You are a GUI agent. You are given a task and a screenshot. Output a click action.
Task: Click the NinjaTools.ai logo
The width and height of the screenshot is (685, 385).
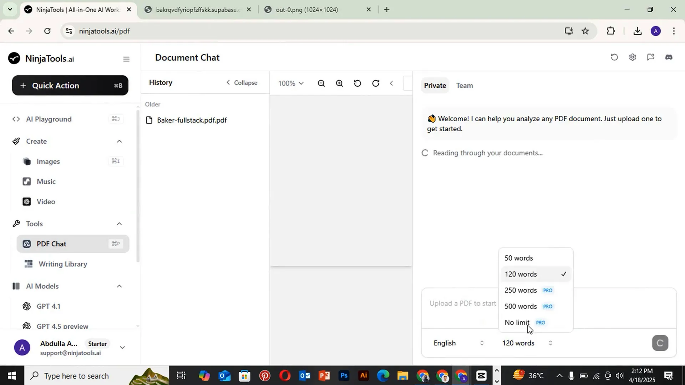point(41,58)
